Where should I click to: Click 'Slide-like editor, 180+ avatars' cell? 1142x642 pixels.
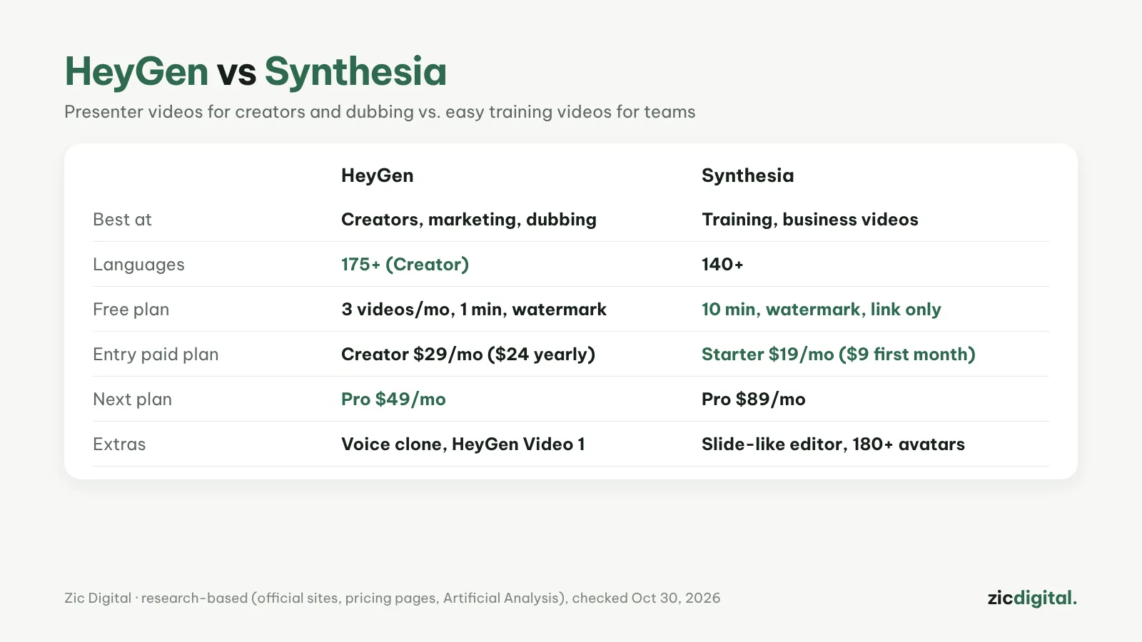(x=833, y=444)
